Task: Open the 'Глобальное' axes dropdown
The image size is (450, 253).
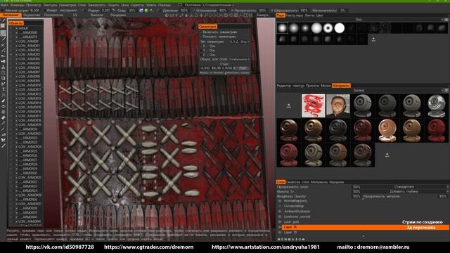Action: pyautogui.click(x=239, y=59)
